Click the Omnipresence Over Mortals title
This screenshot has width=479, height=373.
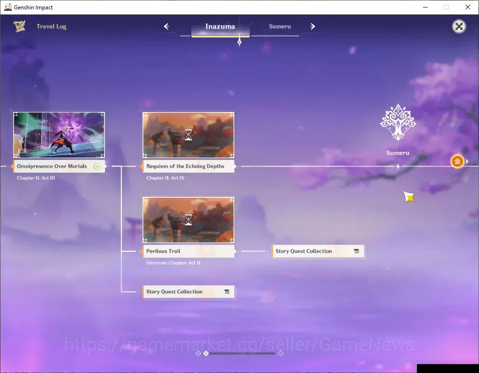(x=52, y=166)
